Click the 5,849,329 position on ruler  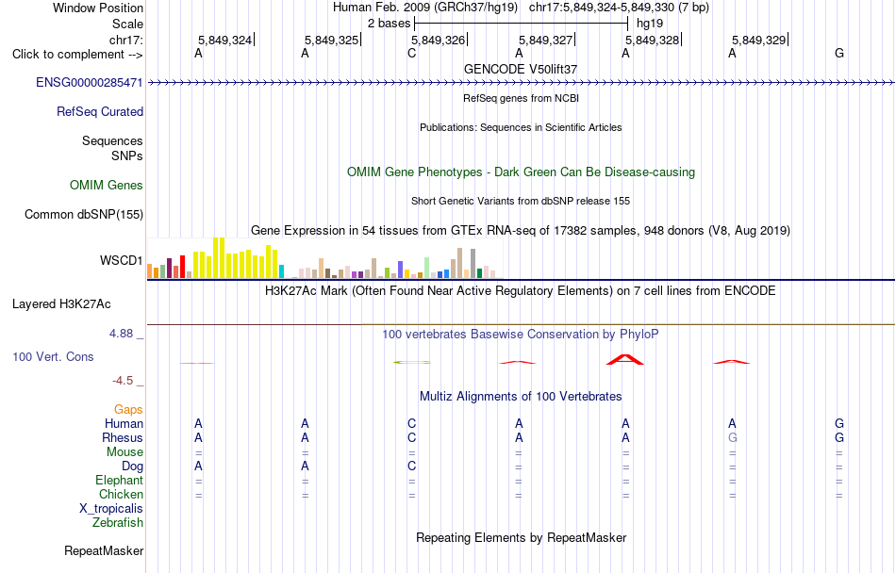pyautogui.click(x=759, y=40)
